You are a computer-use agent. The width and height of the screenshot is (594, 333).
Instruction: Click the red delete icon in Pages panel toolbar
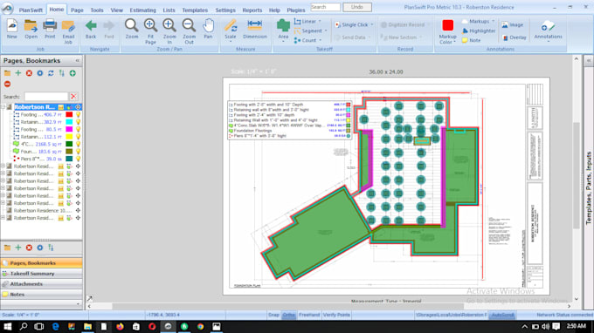tap(29, 73)
